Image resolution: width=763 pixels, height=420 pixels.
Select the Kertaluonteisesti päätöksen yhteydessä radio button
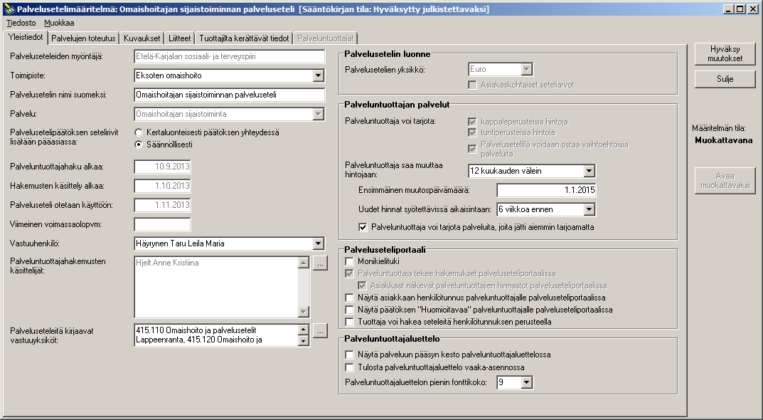coord(139,132)
